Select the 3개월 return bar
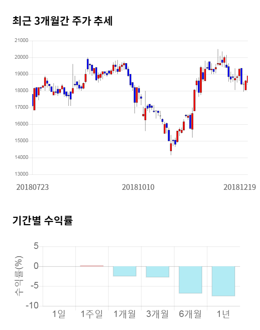Image resolution: width=260 pixels, height=330 pixels. 158,272
